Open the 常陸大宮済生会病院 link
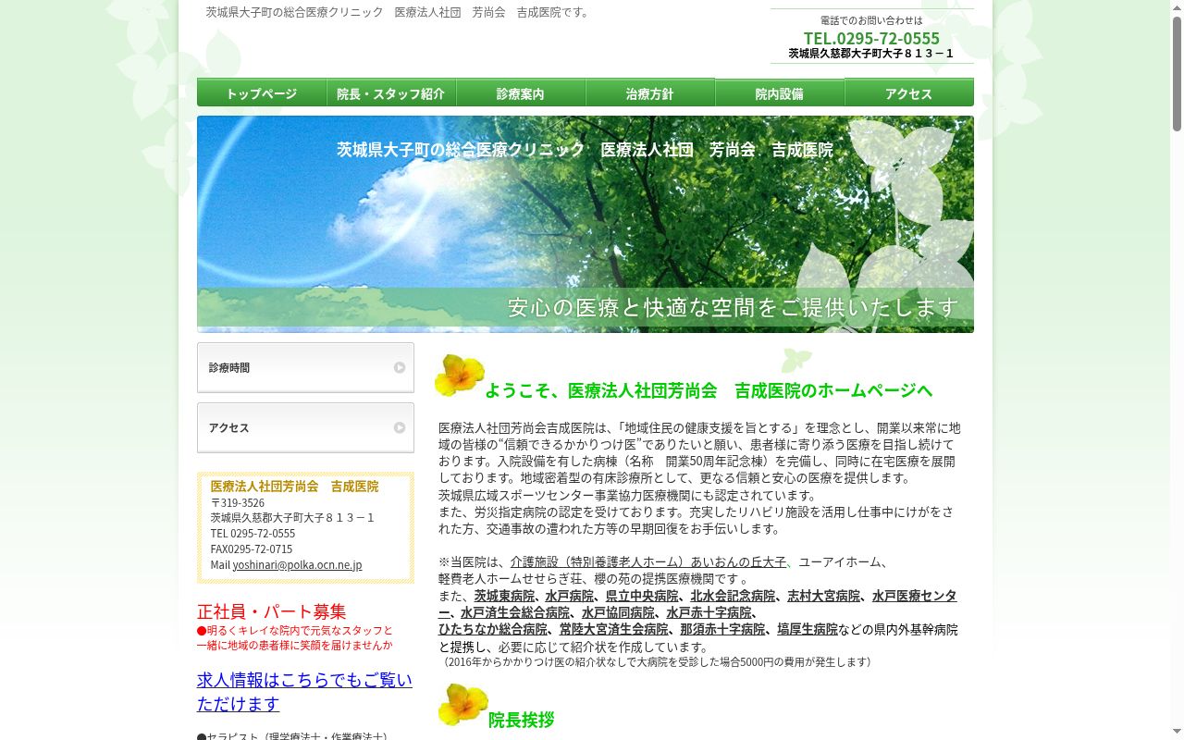 613,629
